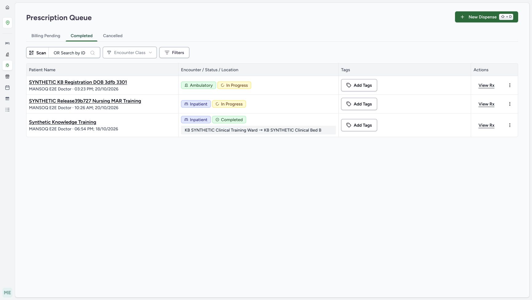532x300 pixels.
Task: Open more actions for Release39b727 Nursing MAR row
Action: tap(510, 104)
